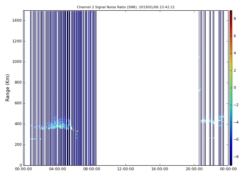Click the 08:00:00 x-axis tick label
The height and width of the screenshot is (183, 244).
[92, 169]
